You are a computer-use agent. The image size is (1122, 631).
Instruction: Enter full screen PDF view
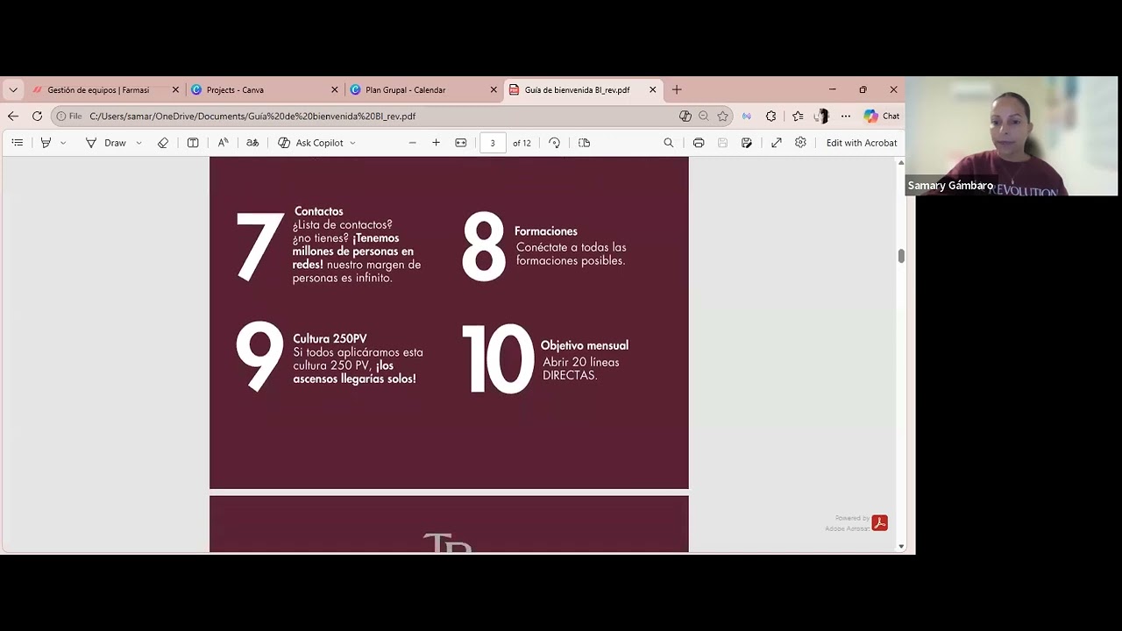click(776, 143)
